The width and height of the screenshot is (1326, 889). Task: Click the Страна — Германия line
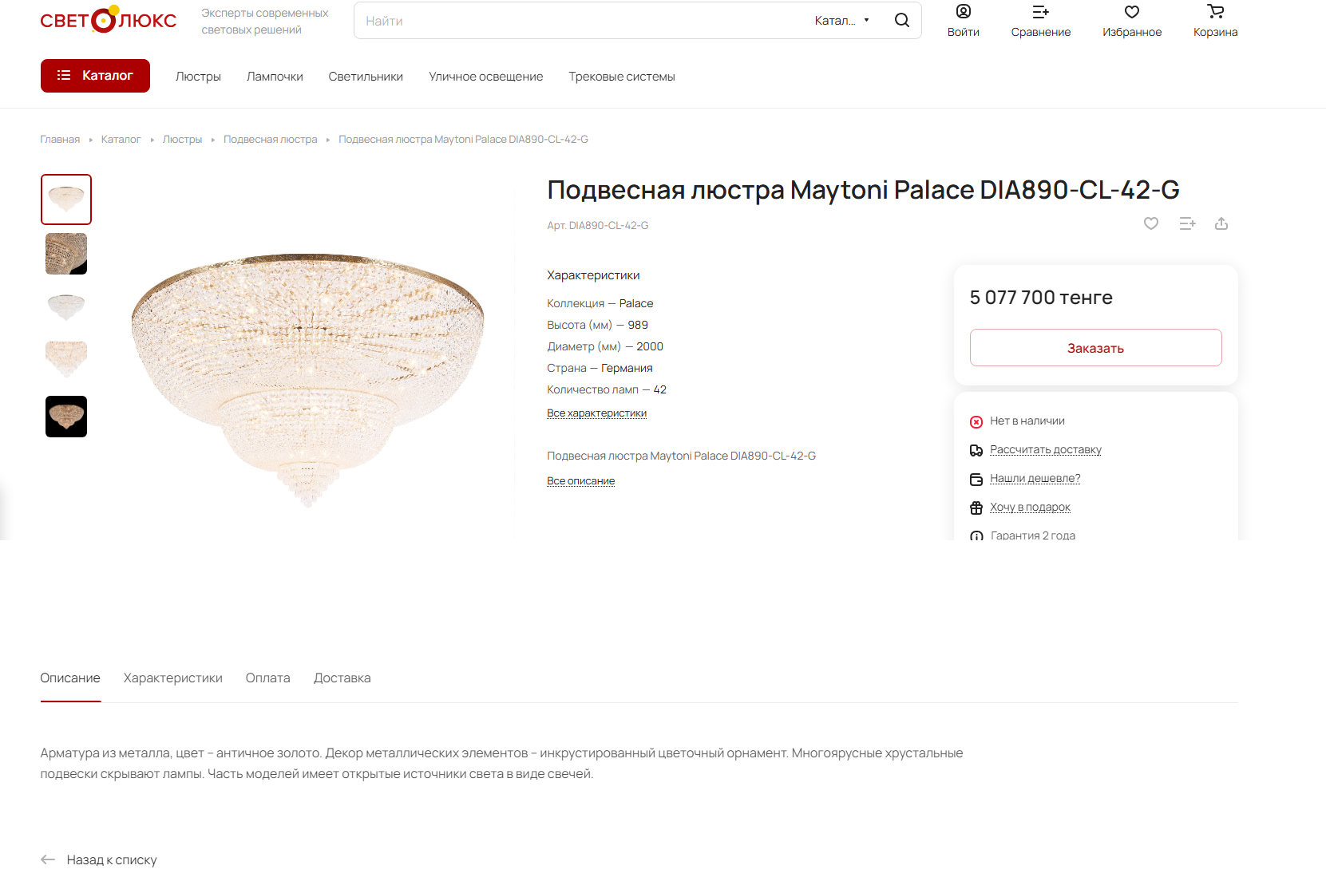pos(600,368)
